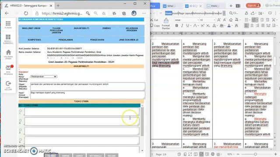Switch to web layout globe icon
The height and width of the screenshot is (157, 280).
[x=213, y=154]
